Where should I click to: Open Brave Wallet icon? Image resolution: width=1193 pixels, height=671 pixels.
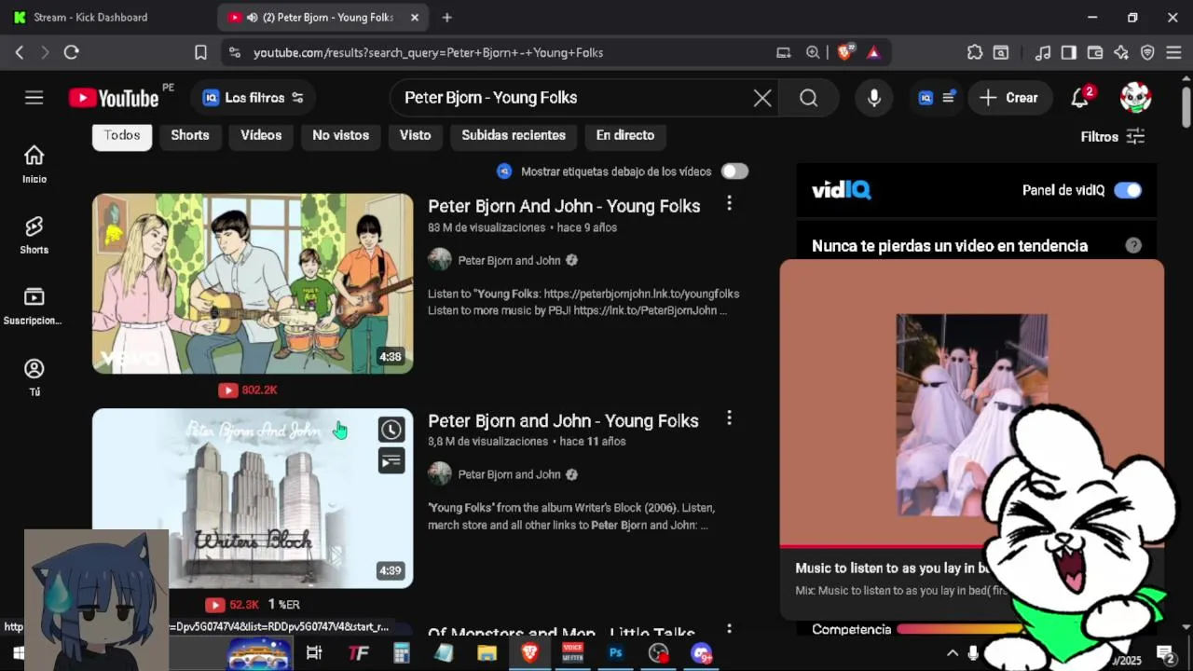[x=1095, y=52]
